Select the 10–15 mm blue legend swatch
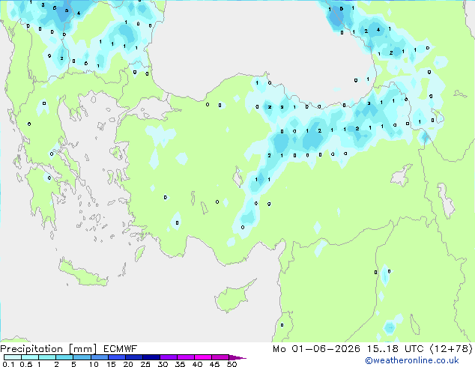 (x=99, y=357)
